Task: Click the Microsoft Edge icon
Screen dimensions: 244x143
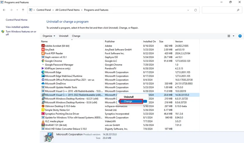Action: click(43, 72)
